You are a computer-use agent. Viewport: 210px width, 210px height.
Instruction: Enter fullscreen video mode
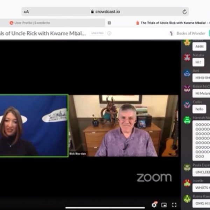174,205
